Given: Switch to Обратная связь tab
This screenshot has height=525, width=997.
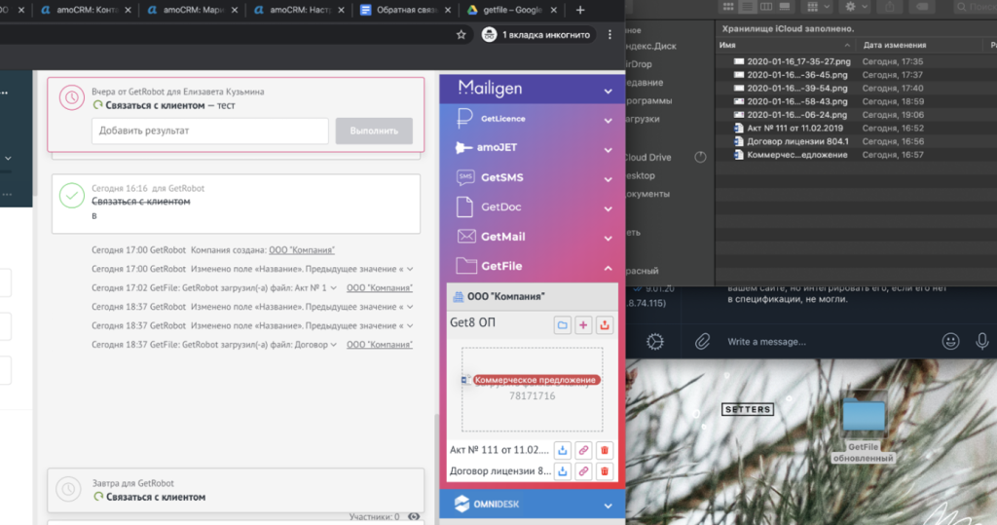Looking at the screenshot, I should click(405, 10).
